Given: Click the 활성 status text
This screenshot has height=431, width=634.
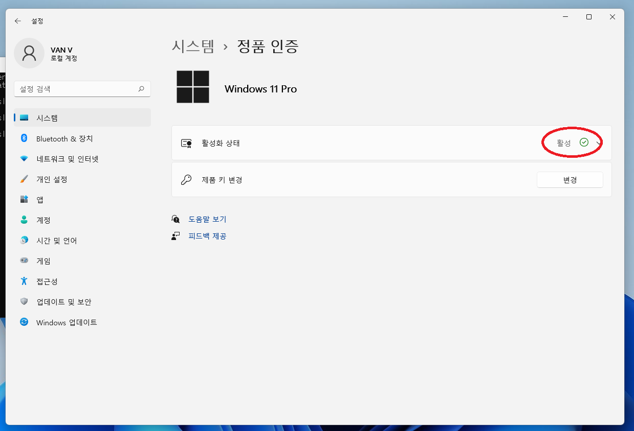Looking at the screenshot, I should pos(563,143).
